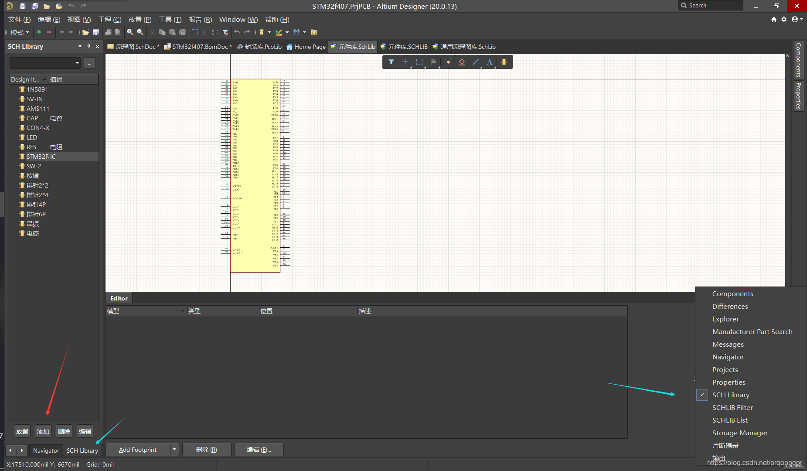Screen dimensions: 807x471
Task: Click the clear filter toolbar icon
Action: point(225,32)
